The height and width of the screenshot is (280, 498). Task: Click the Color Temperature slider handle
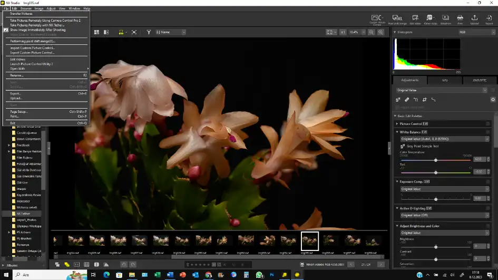click(436, 159)
